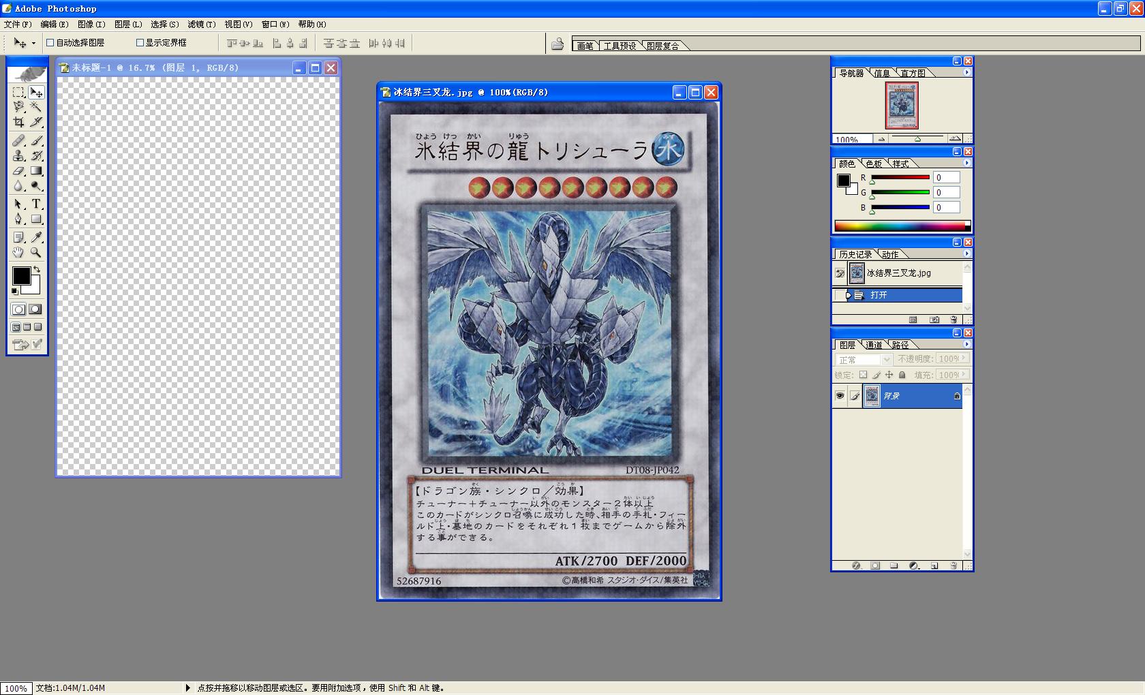Image resolution: width=1145 pixels, height=695 pixels.
Task: Open the adjustment layer menu in Layers panel
Action: click(914, 566)
